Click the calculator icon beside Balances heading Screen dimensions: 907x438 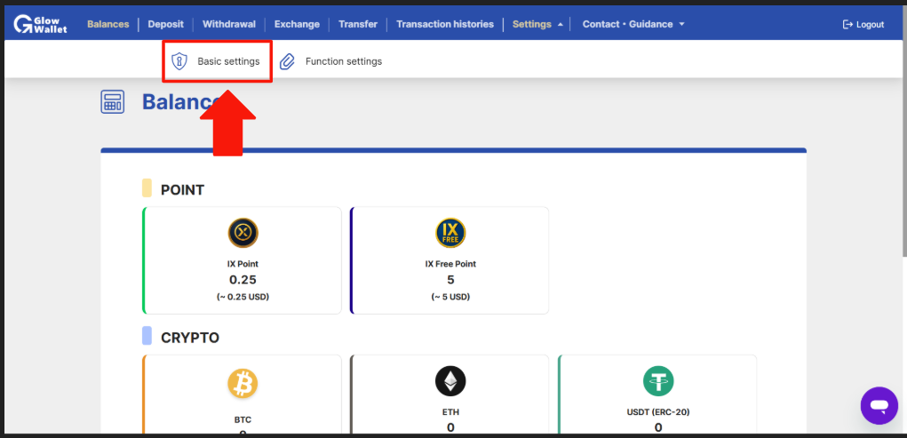point(112,101)
